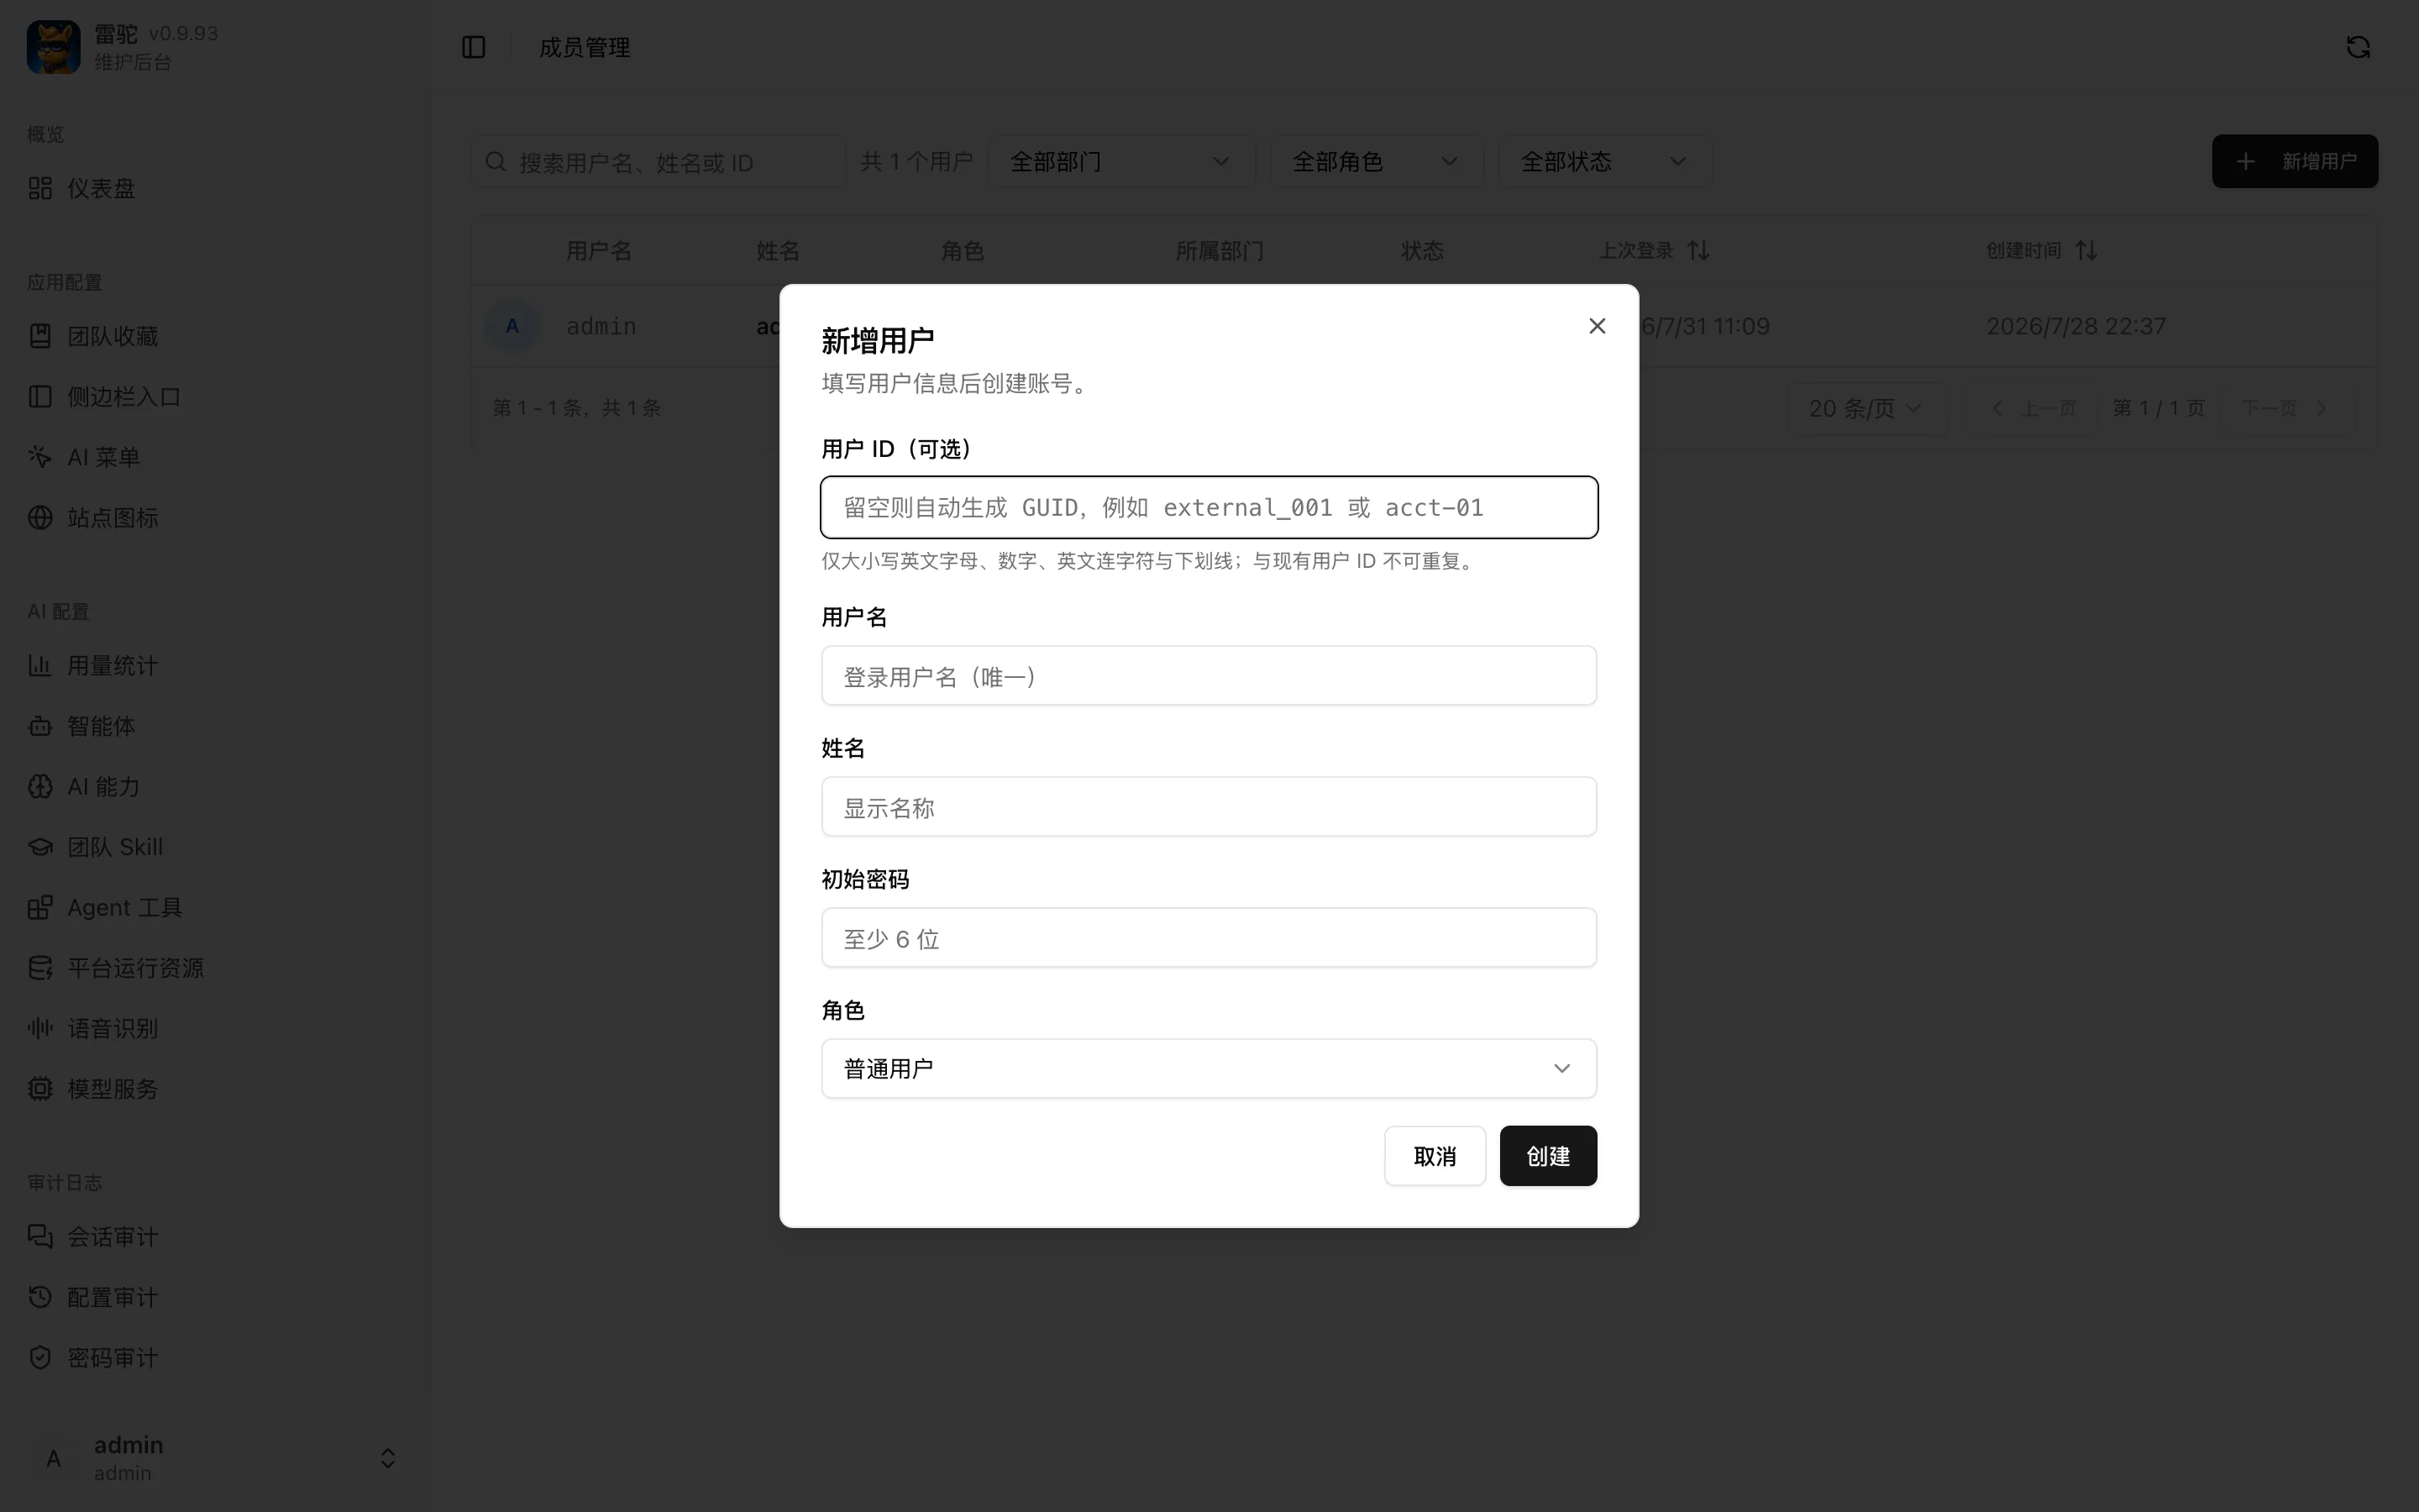Sort by 上次登录 arrows icon
2419x1512 pixels.
coord(1698,250)
